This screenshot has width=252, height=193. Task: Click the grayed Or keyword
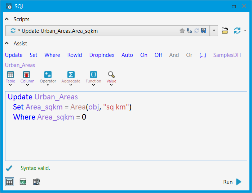pos(189,55)
